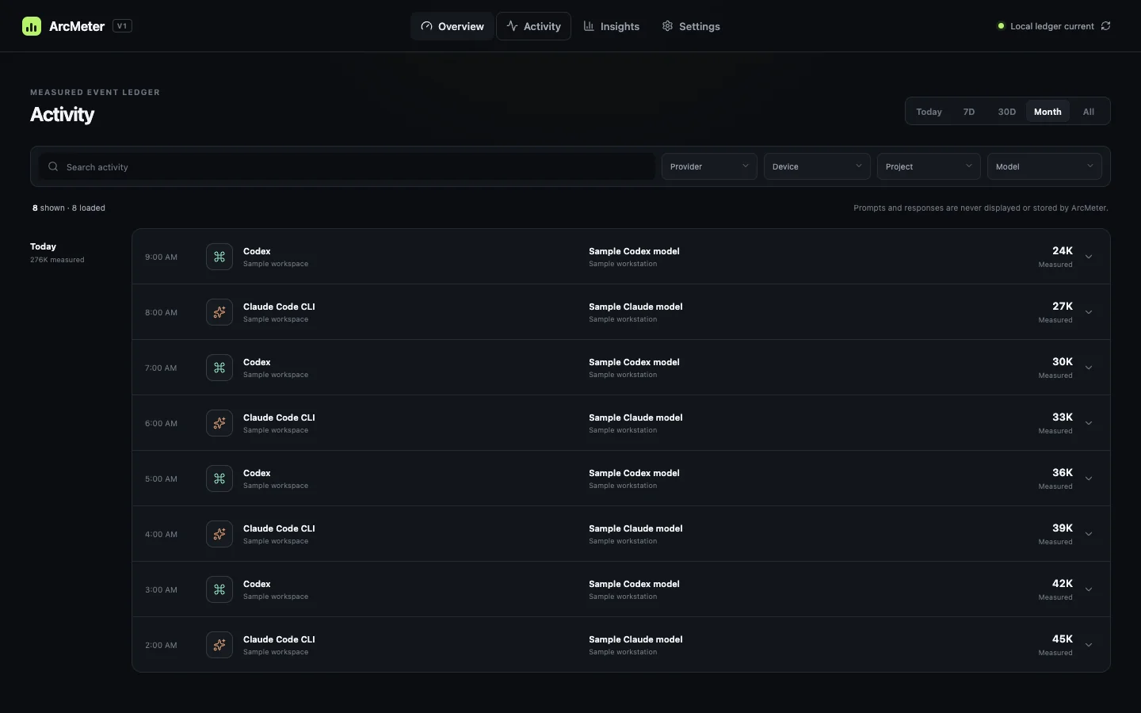This screenshot has width=1141, height=713.
Task: Select the All time range
Action: coord(1089,112)
